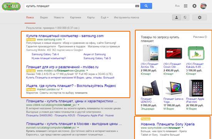Image resolution: width=212 pixels, height=139 pixels.
Task: Open 'Ищете, где купить планшет?' Yandex ad
Action: (71, 86)
